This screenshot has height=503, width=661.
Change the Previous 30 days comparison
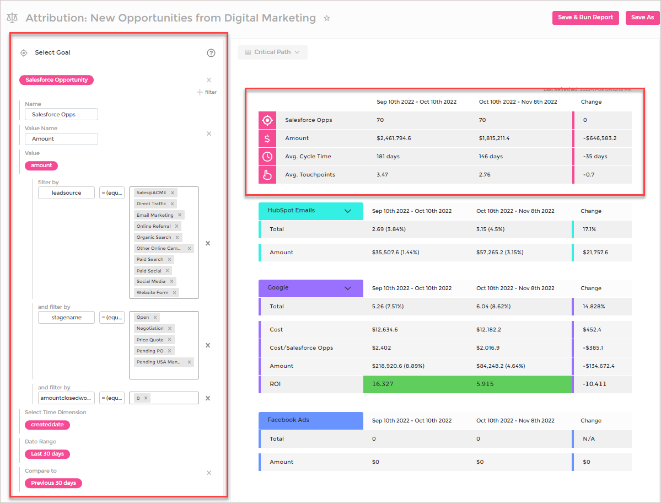[53, 483]
